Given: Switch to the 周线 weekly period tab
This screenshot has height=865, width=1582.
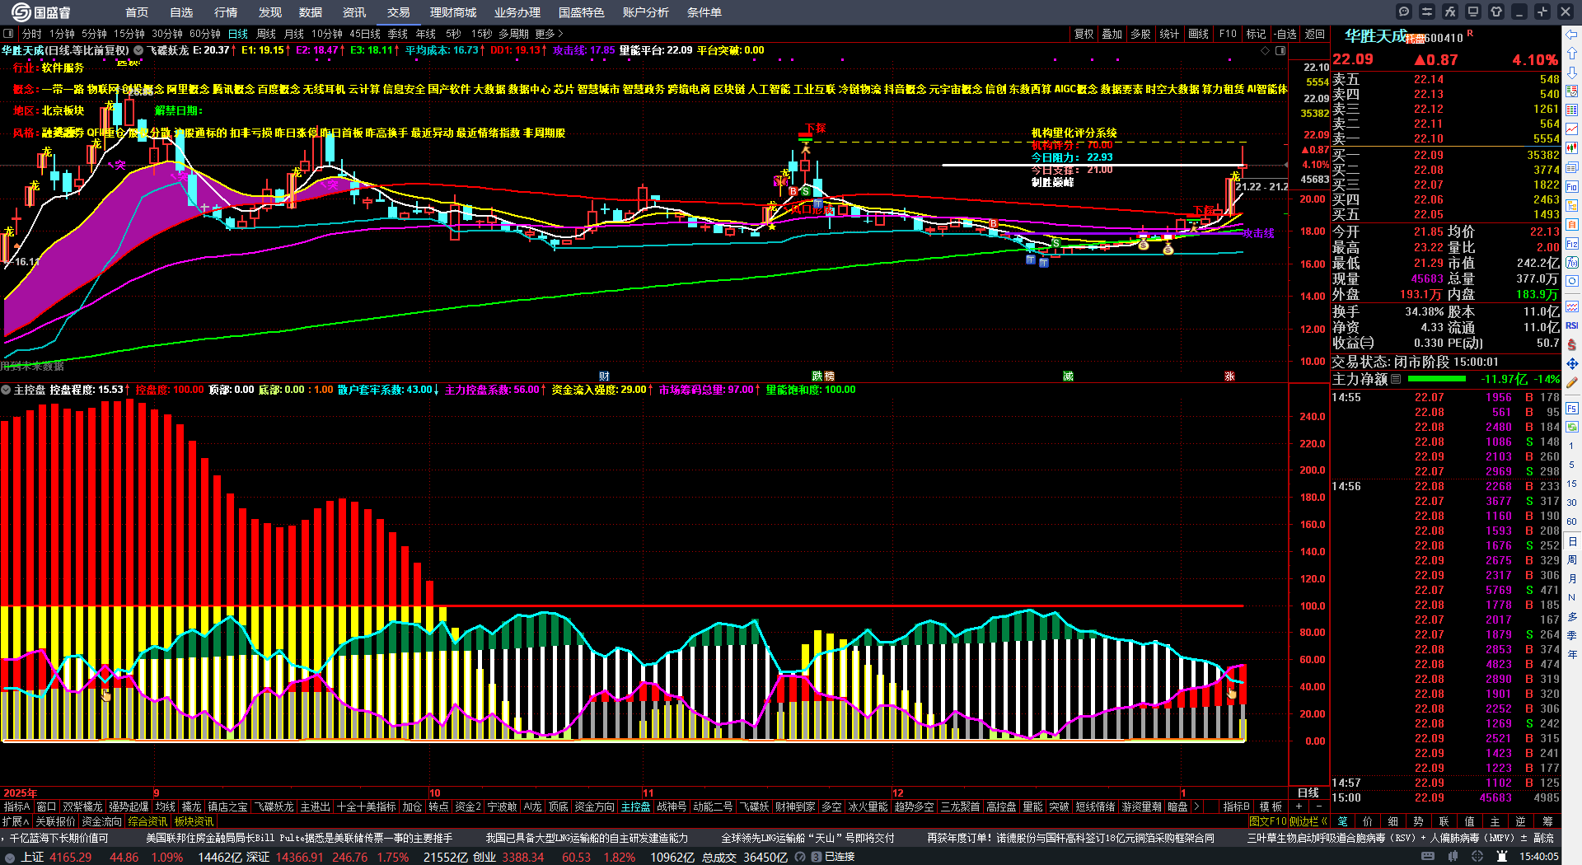Looking at the screenshot, I should click(266, 34).
